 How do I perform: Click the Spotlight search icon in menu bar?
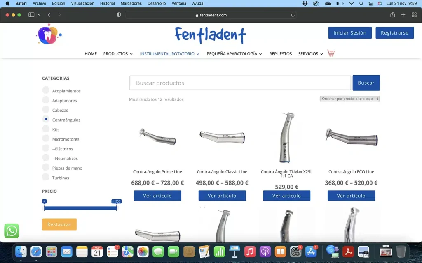click(361, 3)
